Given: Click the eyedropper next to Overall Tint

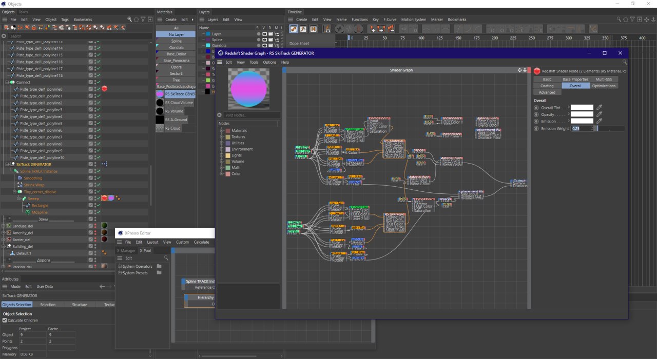Looking at the screenshot, I should [598, 108].
